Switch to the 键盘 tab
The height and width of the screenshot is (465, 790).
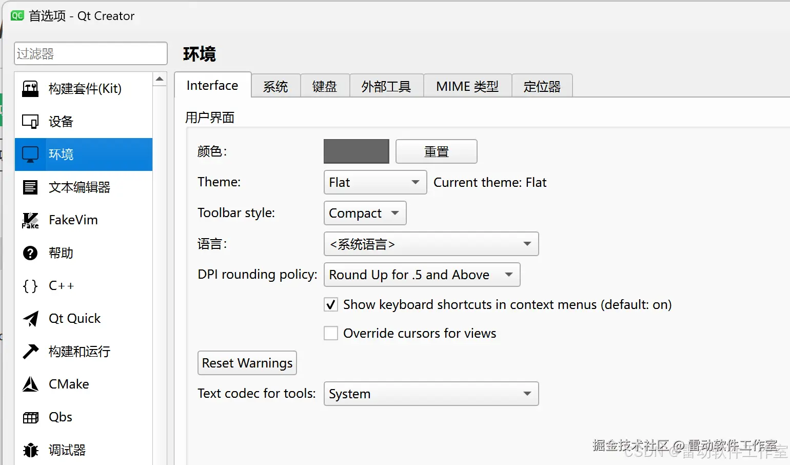click(325, 86)
